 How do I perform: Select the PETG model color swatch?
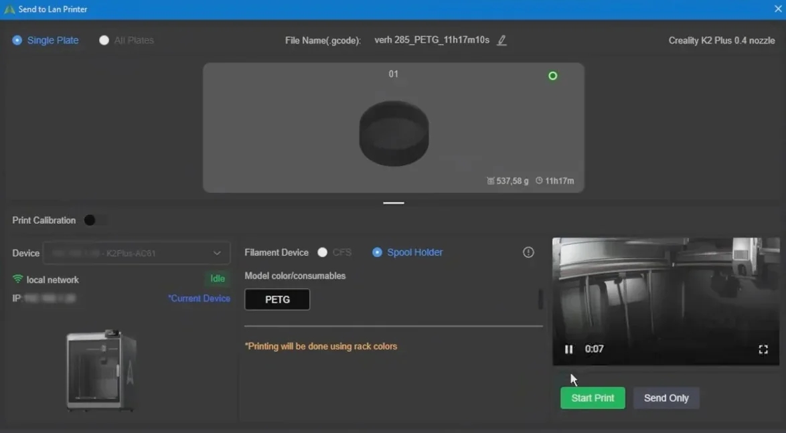pyautogui.click(x=277, y=299)
